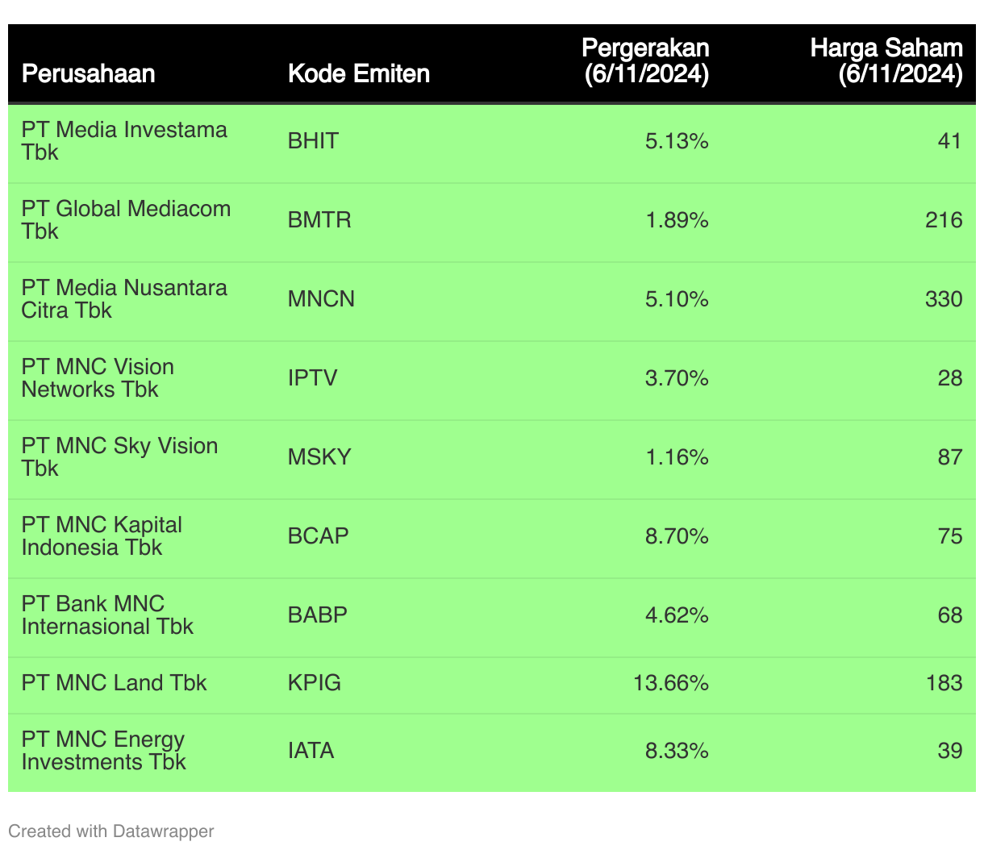Viewport: 984px width, 850px height.
Task: Select the PT Bank MNC Internasional Tbk name
Action: (x=107, y=615)
